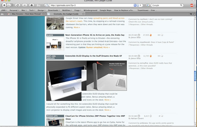The width and height of the screenshot is (197, 127).
Task: Open the Downloadz bookmarks dropdown
Action: [x=54, y=10]
